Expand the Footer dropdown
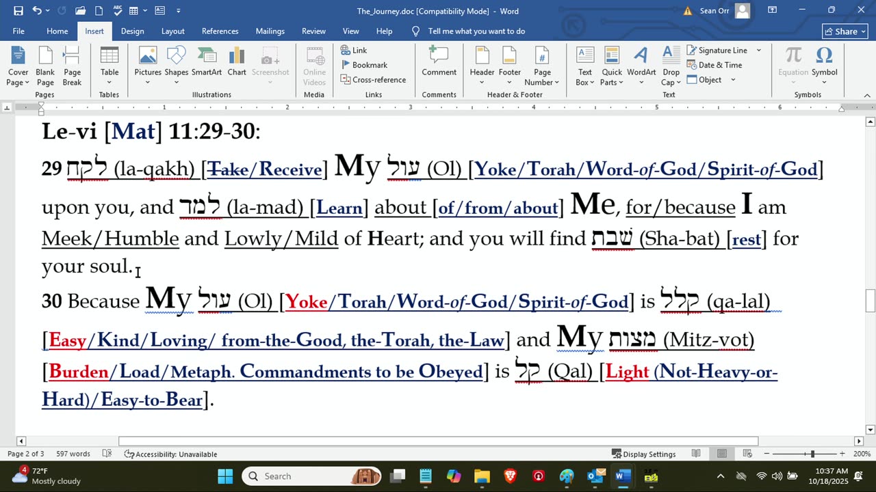876x492 pixels. click(509, 67)
